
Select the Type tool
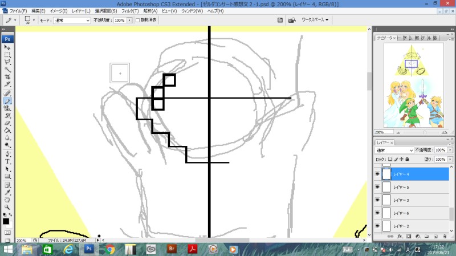(7, 161)
